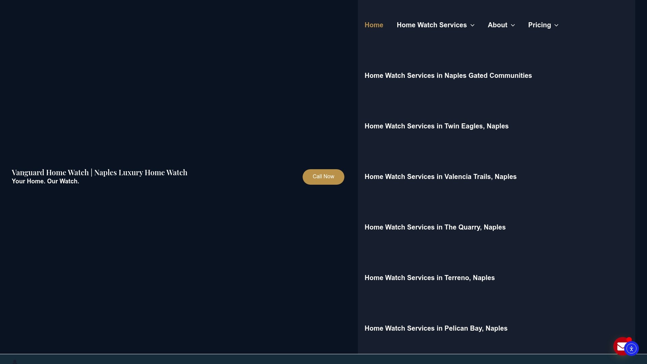Select the About menu label
This screenshot has width=647, height=364.
pyautogui.click(x=497, y=25)
